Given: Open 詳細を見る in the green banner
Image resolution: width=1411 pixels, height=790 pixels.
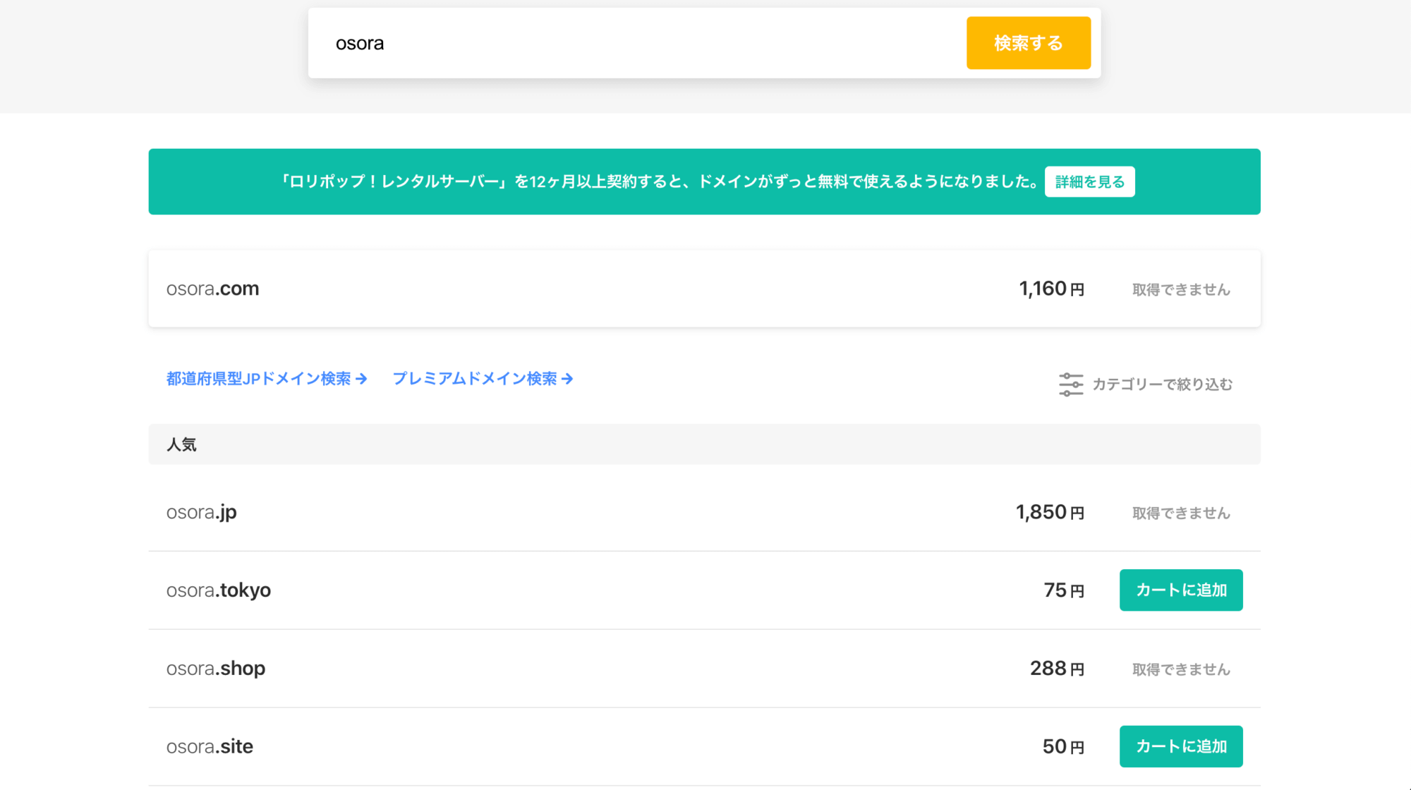Looking at the screenshot, I should (x=1089, y=182).
